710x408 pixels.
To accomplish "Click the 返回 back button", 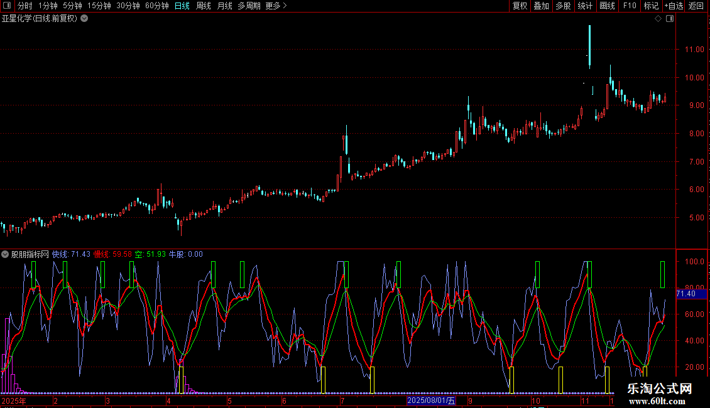I will (696, 6).
